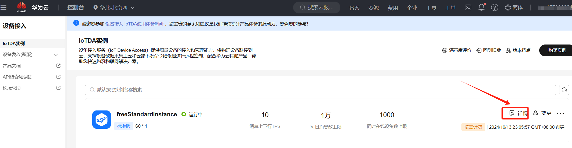
Task: Open the 资源 menu
Action: tap(374, 8)
